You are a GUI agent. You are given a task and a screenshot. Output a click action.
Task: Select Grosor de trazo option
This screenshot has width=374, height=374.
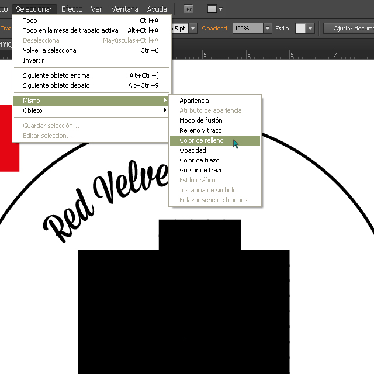tap(215, 170)
